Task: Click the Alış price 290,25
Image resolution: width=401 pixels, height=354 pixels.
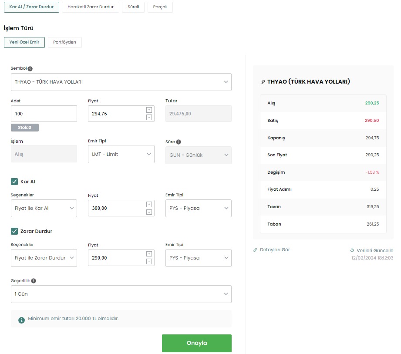Action: [372, 103]
